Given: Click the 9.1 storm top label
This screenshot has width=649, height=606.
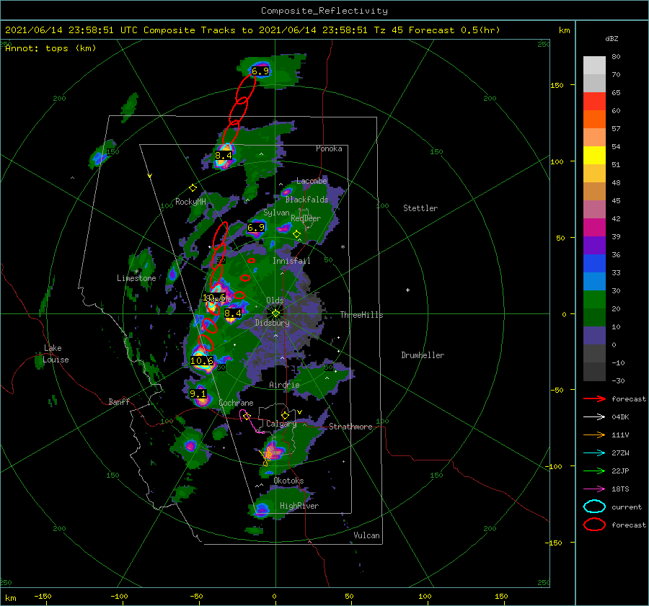Looking at the screenshot, I should (198, 394).
